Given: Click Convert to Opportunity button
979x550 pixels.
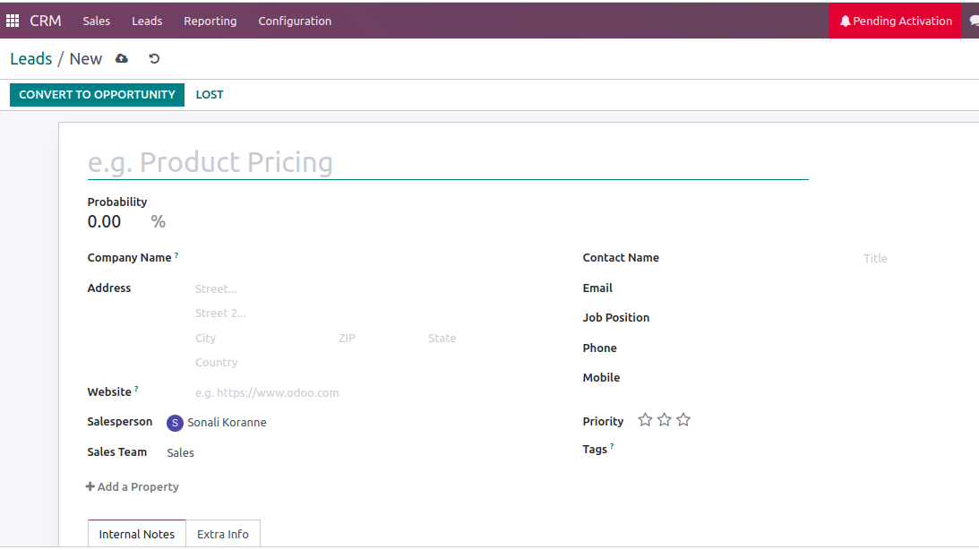Looking at the screenshot, I should 97,95.
